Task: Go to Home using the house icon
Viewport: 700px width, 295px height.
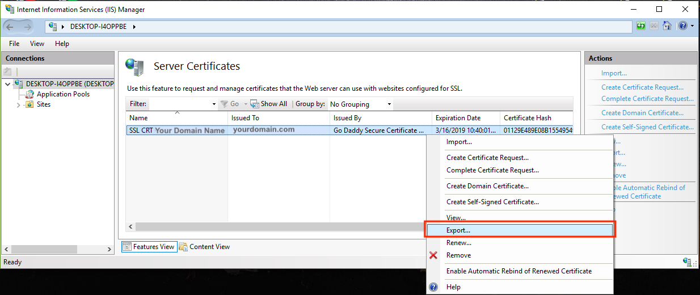Action: 667,26
